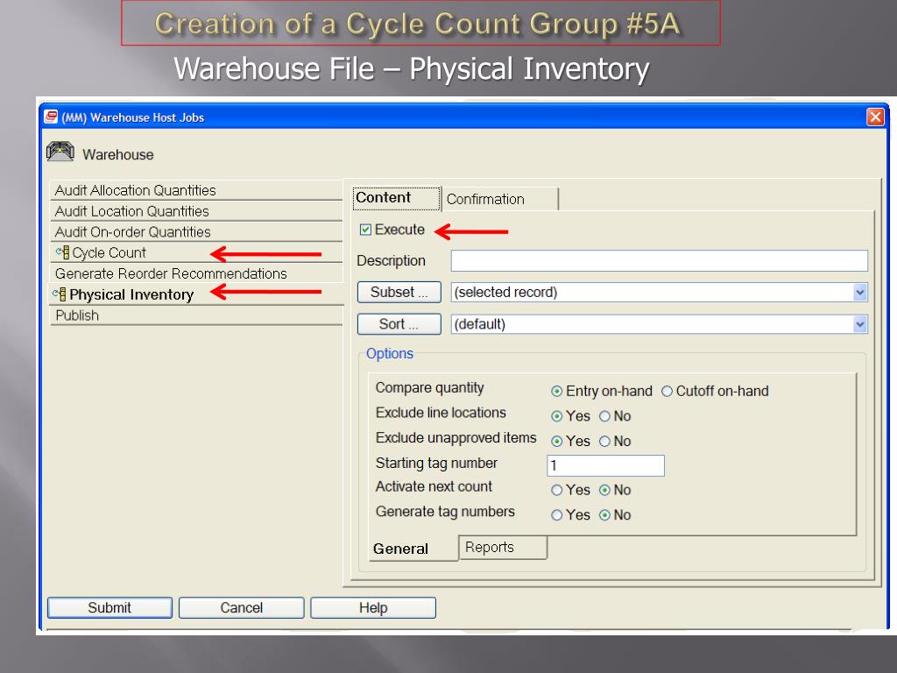Select Cutoff on-hand compare quantity

(x=667, y=392)
